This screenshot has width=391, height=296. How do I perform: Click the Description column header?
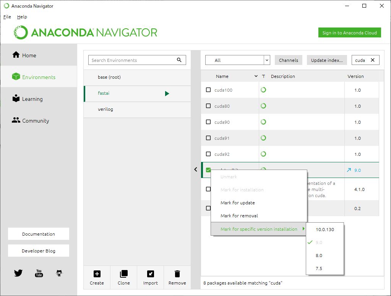pos(283,76)
